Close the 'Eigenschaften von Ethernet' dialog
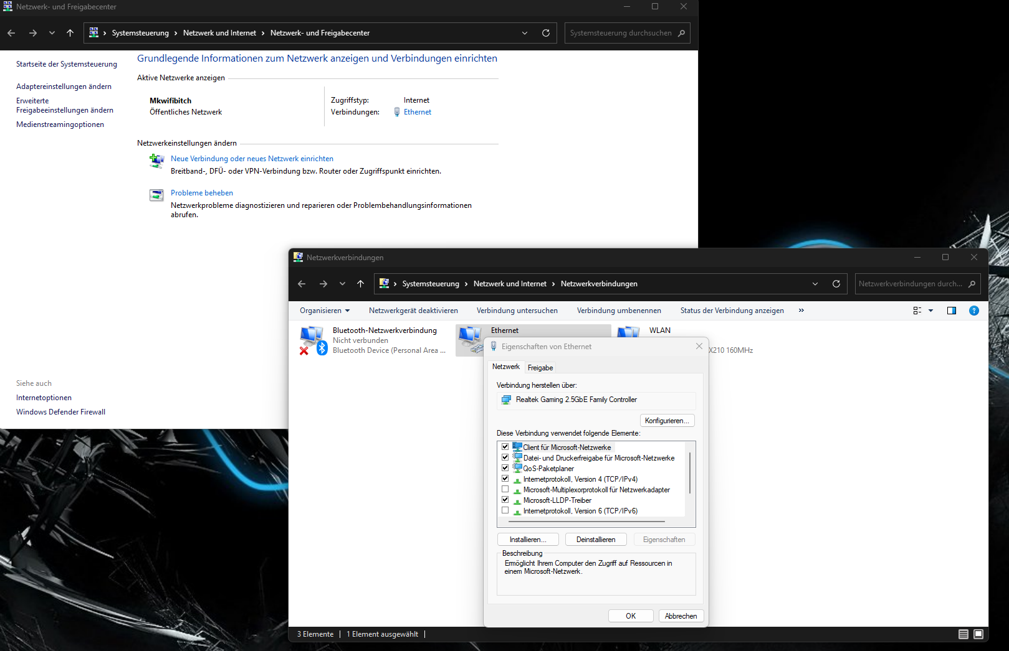 [x=699, y=346]
